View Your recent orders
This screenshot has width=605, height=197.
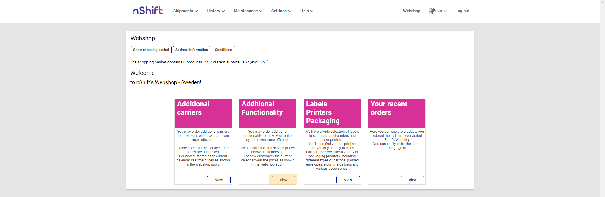(x=413, y=180)
